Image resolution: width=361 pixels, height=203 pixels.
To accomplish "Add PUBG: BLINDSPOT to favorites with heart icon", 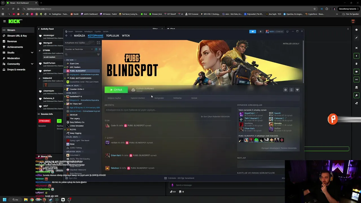I will (297, 90).
